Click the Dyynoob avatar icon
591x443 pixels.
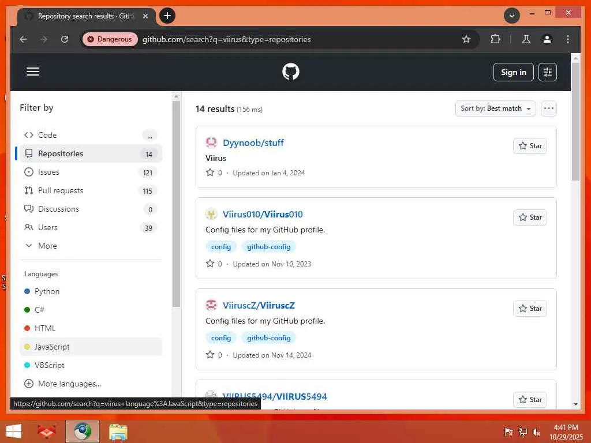211,142
